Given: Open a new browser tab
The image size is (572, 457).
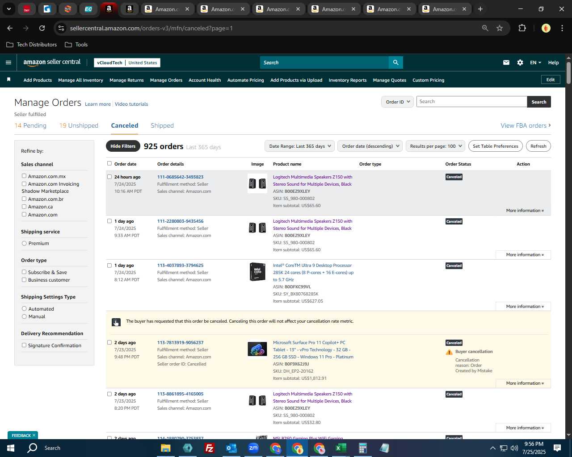Looking at the screenshot, I should pyautogui.click(x=480, y=9).
